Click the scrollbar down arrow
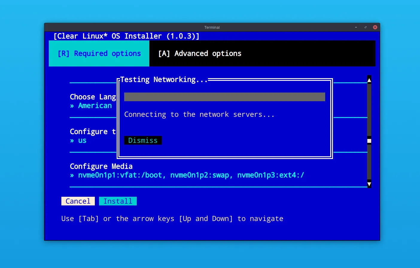Screen dimensions: 420x268 [369, 184]
